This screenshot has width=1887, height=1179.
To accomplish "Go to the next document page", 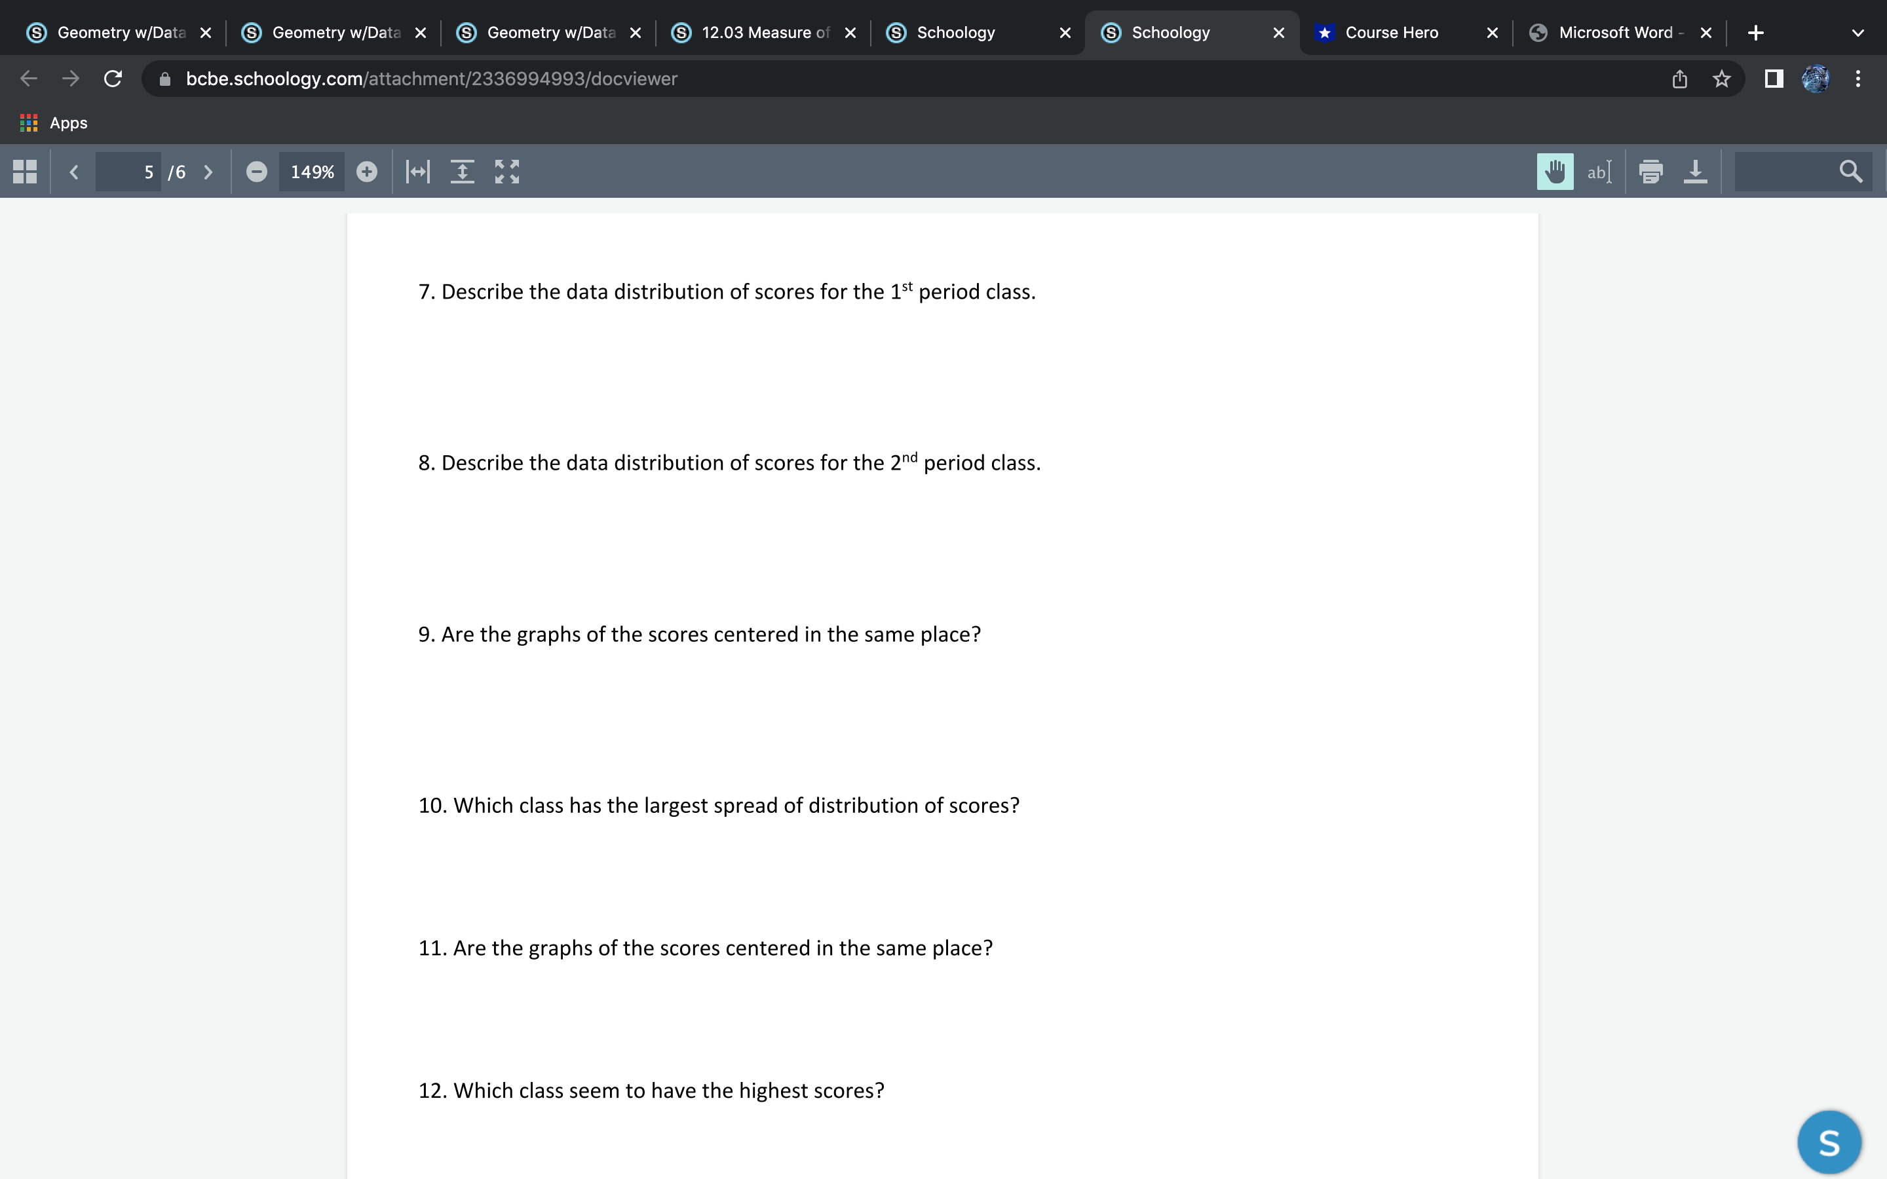I will [208, 172].
